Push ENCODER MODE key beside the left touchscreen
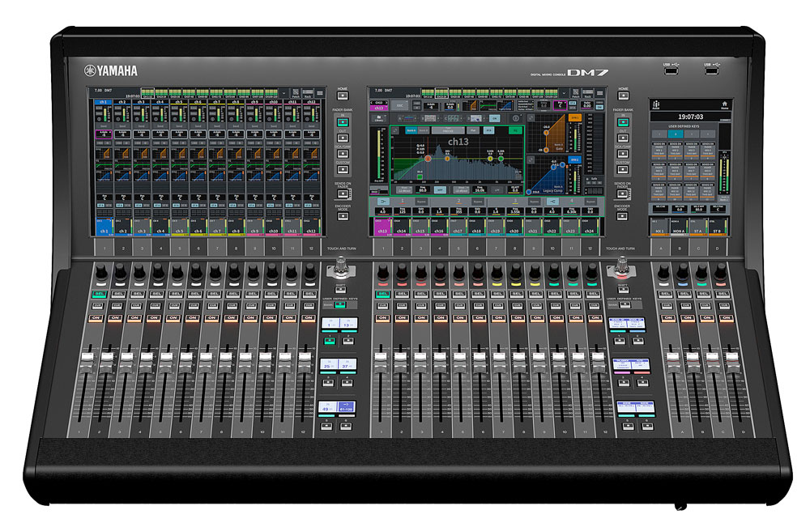This screenshot has width=810, height=527. [343, 216]
